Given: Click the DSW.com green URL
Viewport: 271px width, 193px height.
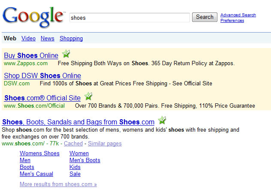Looking at the screenshot, I should pos(17,84).
